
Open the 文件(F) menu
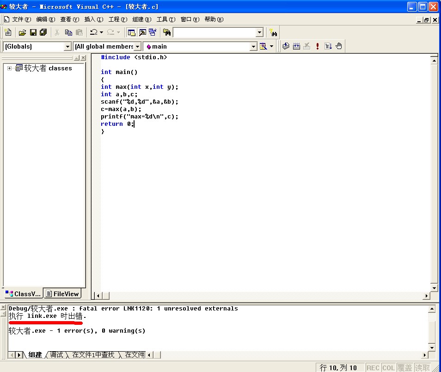tap(21, 19)
